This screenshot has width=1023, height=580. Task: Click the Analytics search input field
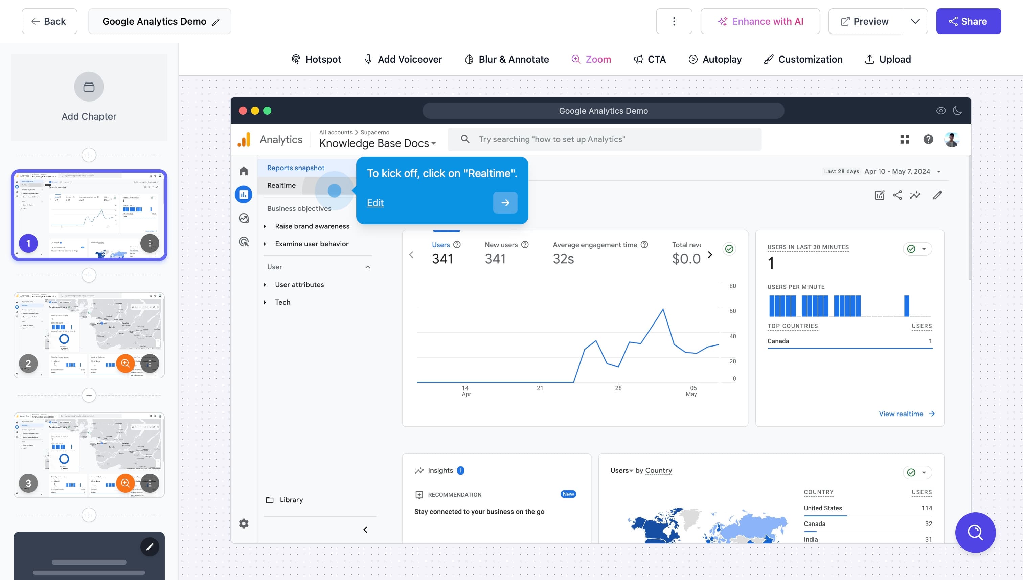click(x=605, y=139)
